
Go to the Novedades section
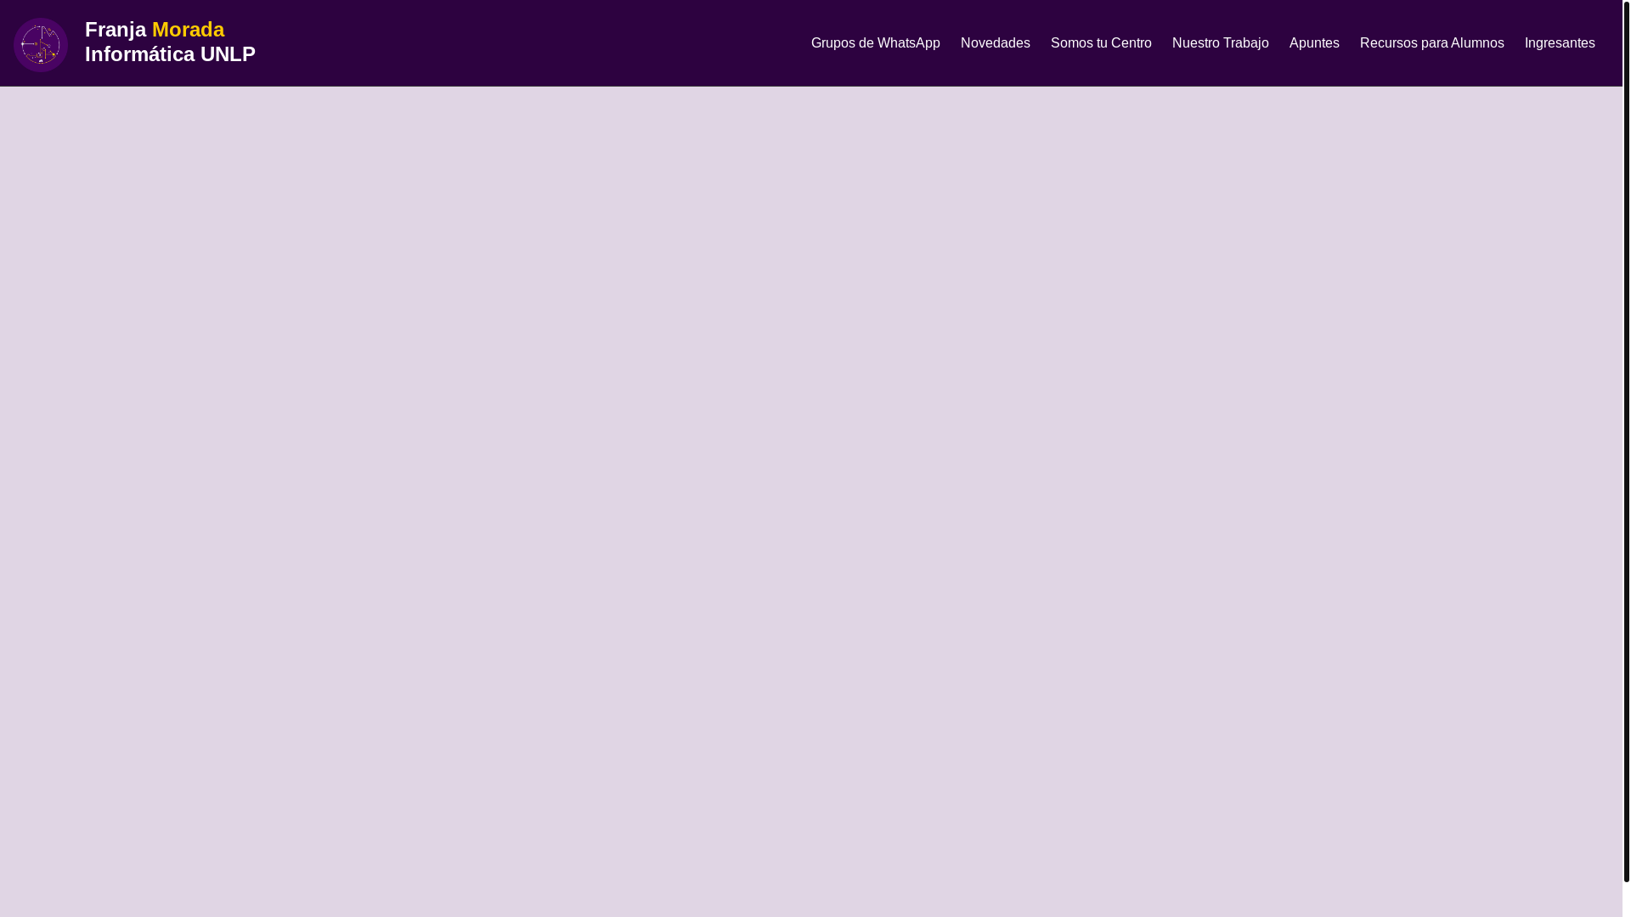[995, 43]
